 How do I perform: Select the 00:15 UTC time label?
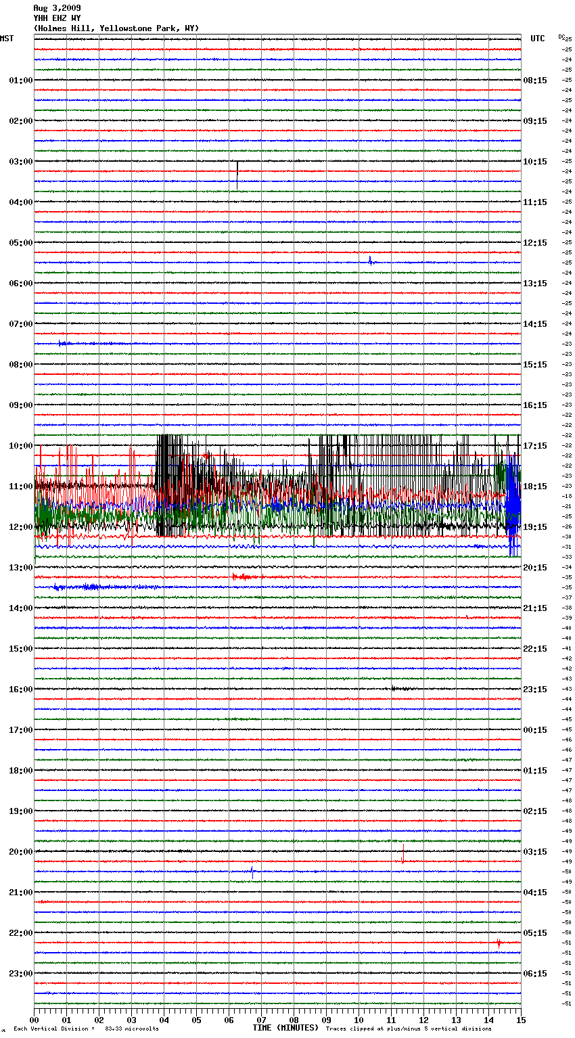(x=535, y=730)
